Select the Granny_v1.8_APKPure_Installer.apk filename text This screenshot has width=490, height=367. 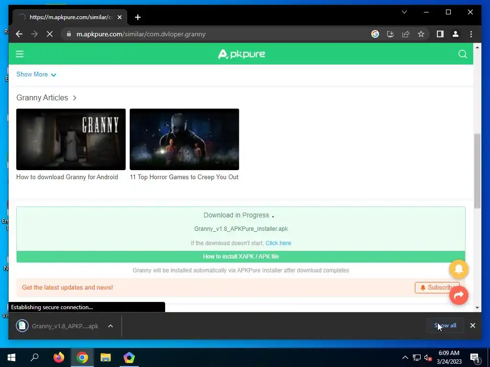coord(241,229)
